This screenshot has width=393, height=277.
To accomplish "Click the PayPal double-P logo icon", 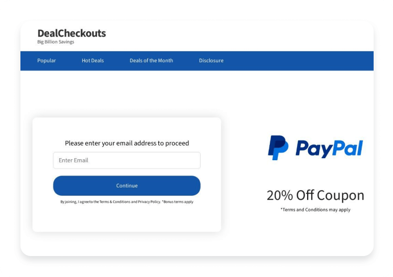I will click(278, 148).
